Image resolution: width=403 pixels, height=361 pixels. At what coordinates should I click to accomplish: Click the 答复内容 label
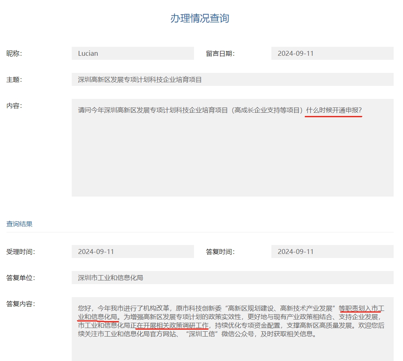21,304
